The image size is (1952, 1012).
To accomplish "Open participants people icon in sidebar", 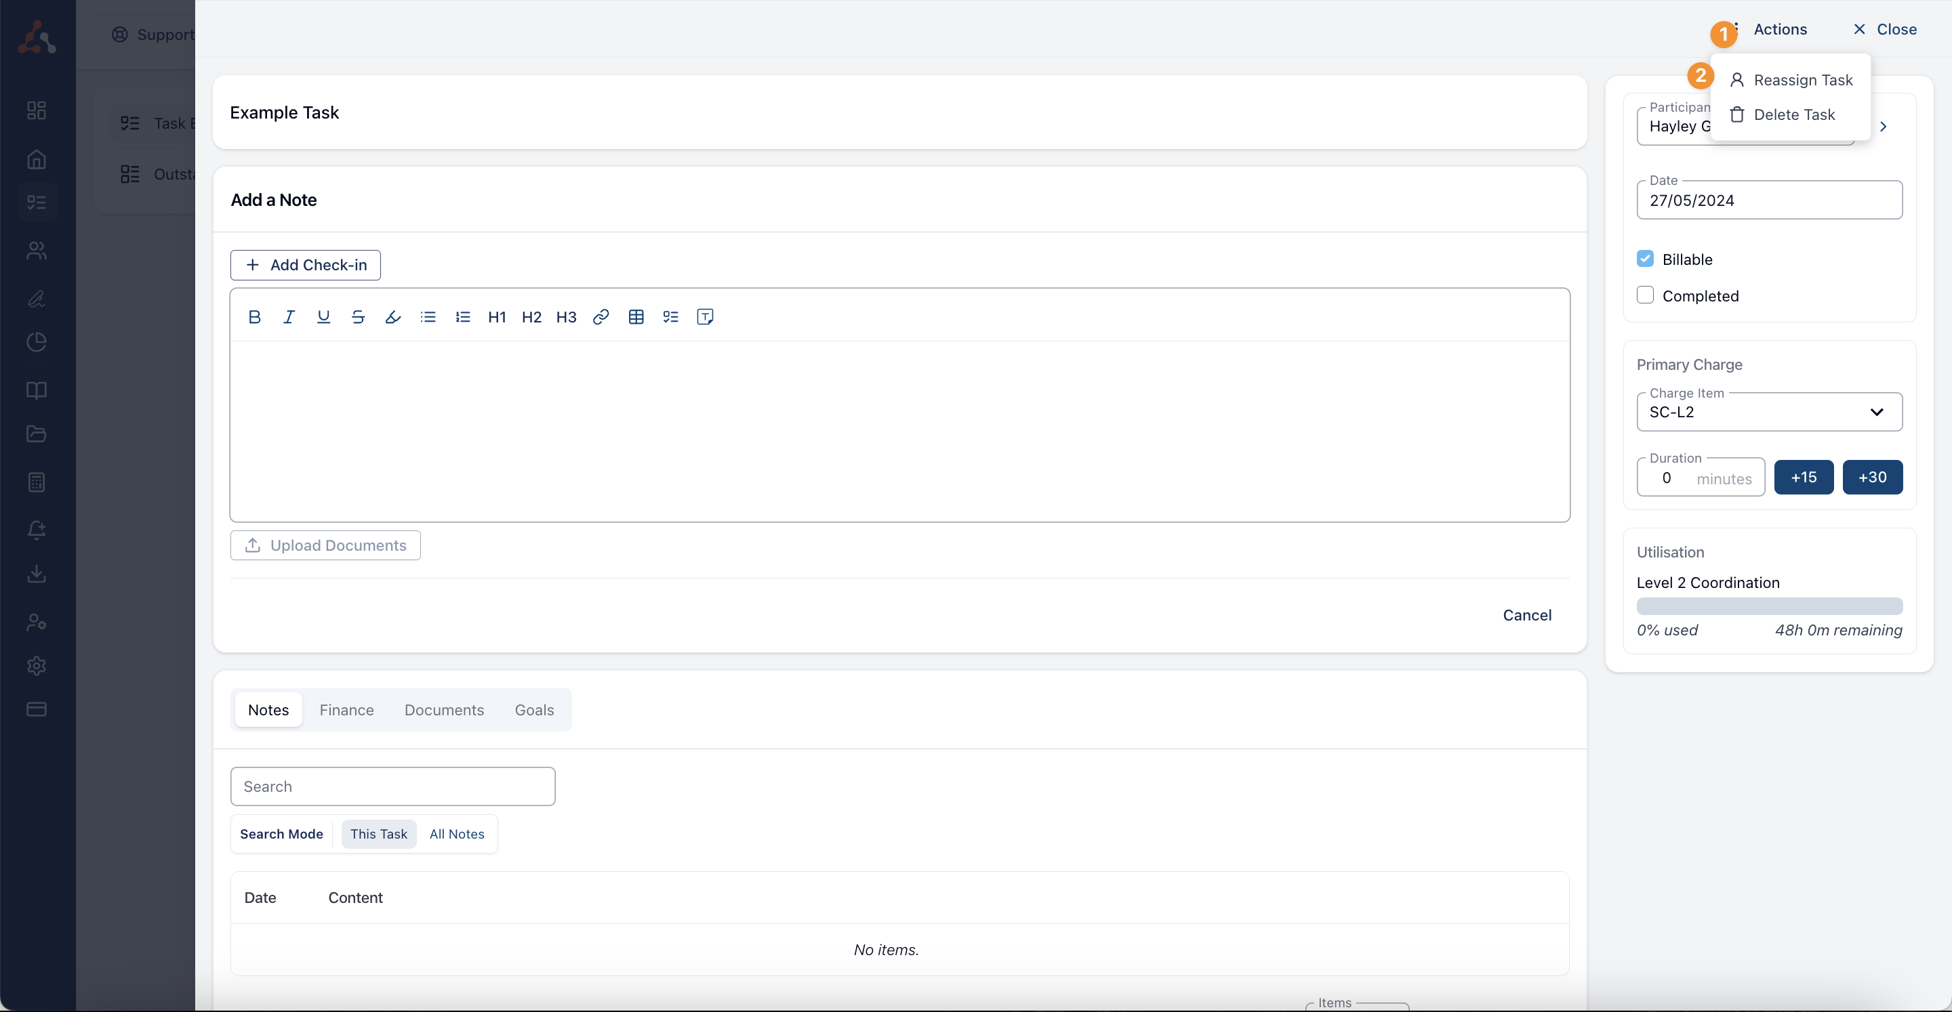I will 37,250.
